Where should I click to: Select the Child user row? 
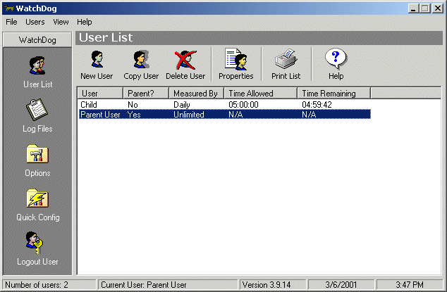225,104
